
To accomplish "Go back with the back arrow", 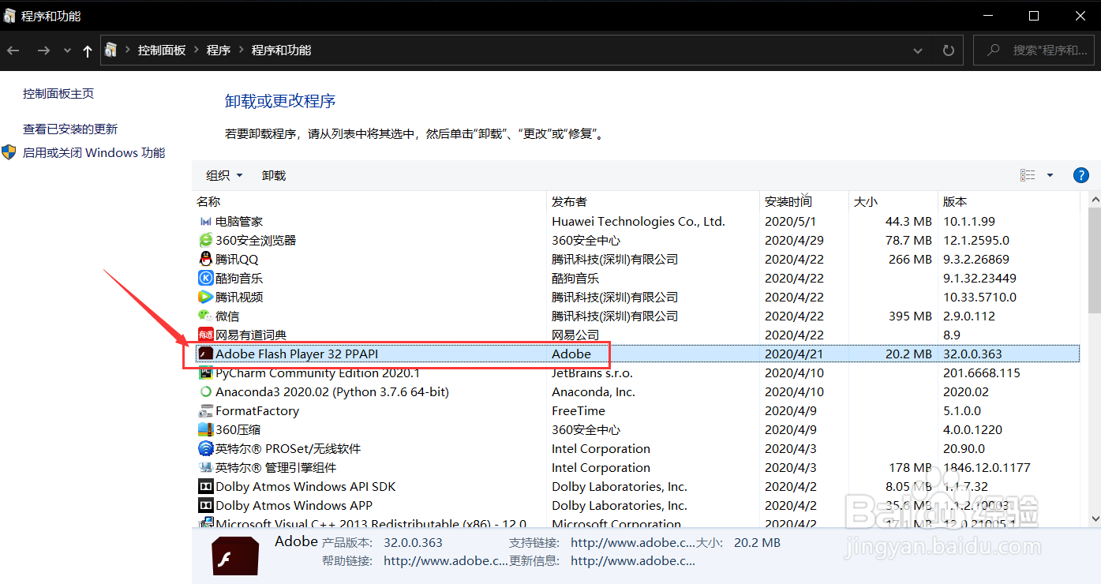I will coord(13,51).
